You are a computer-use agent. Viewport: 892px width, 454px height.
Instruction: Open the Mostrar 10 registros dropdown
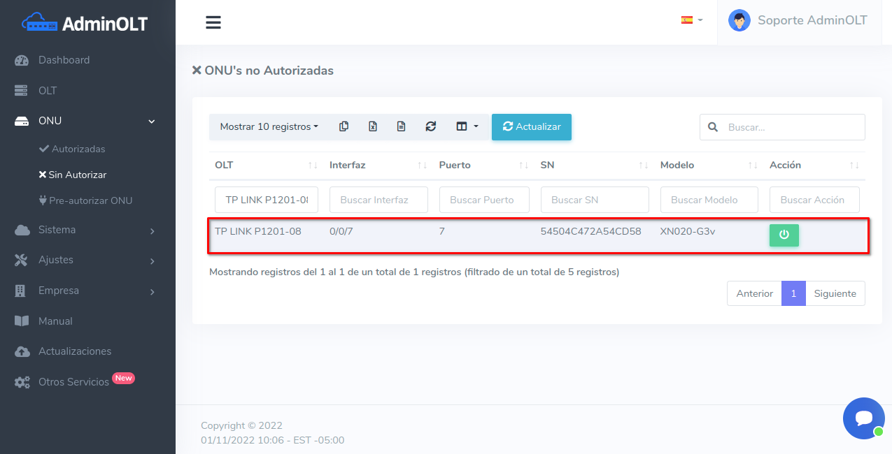pyautogui.click(x=269, y=126)
